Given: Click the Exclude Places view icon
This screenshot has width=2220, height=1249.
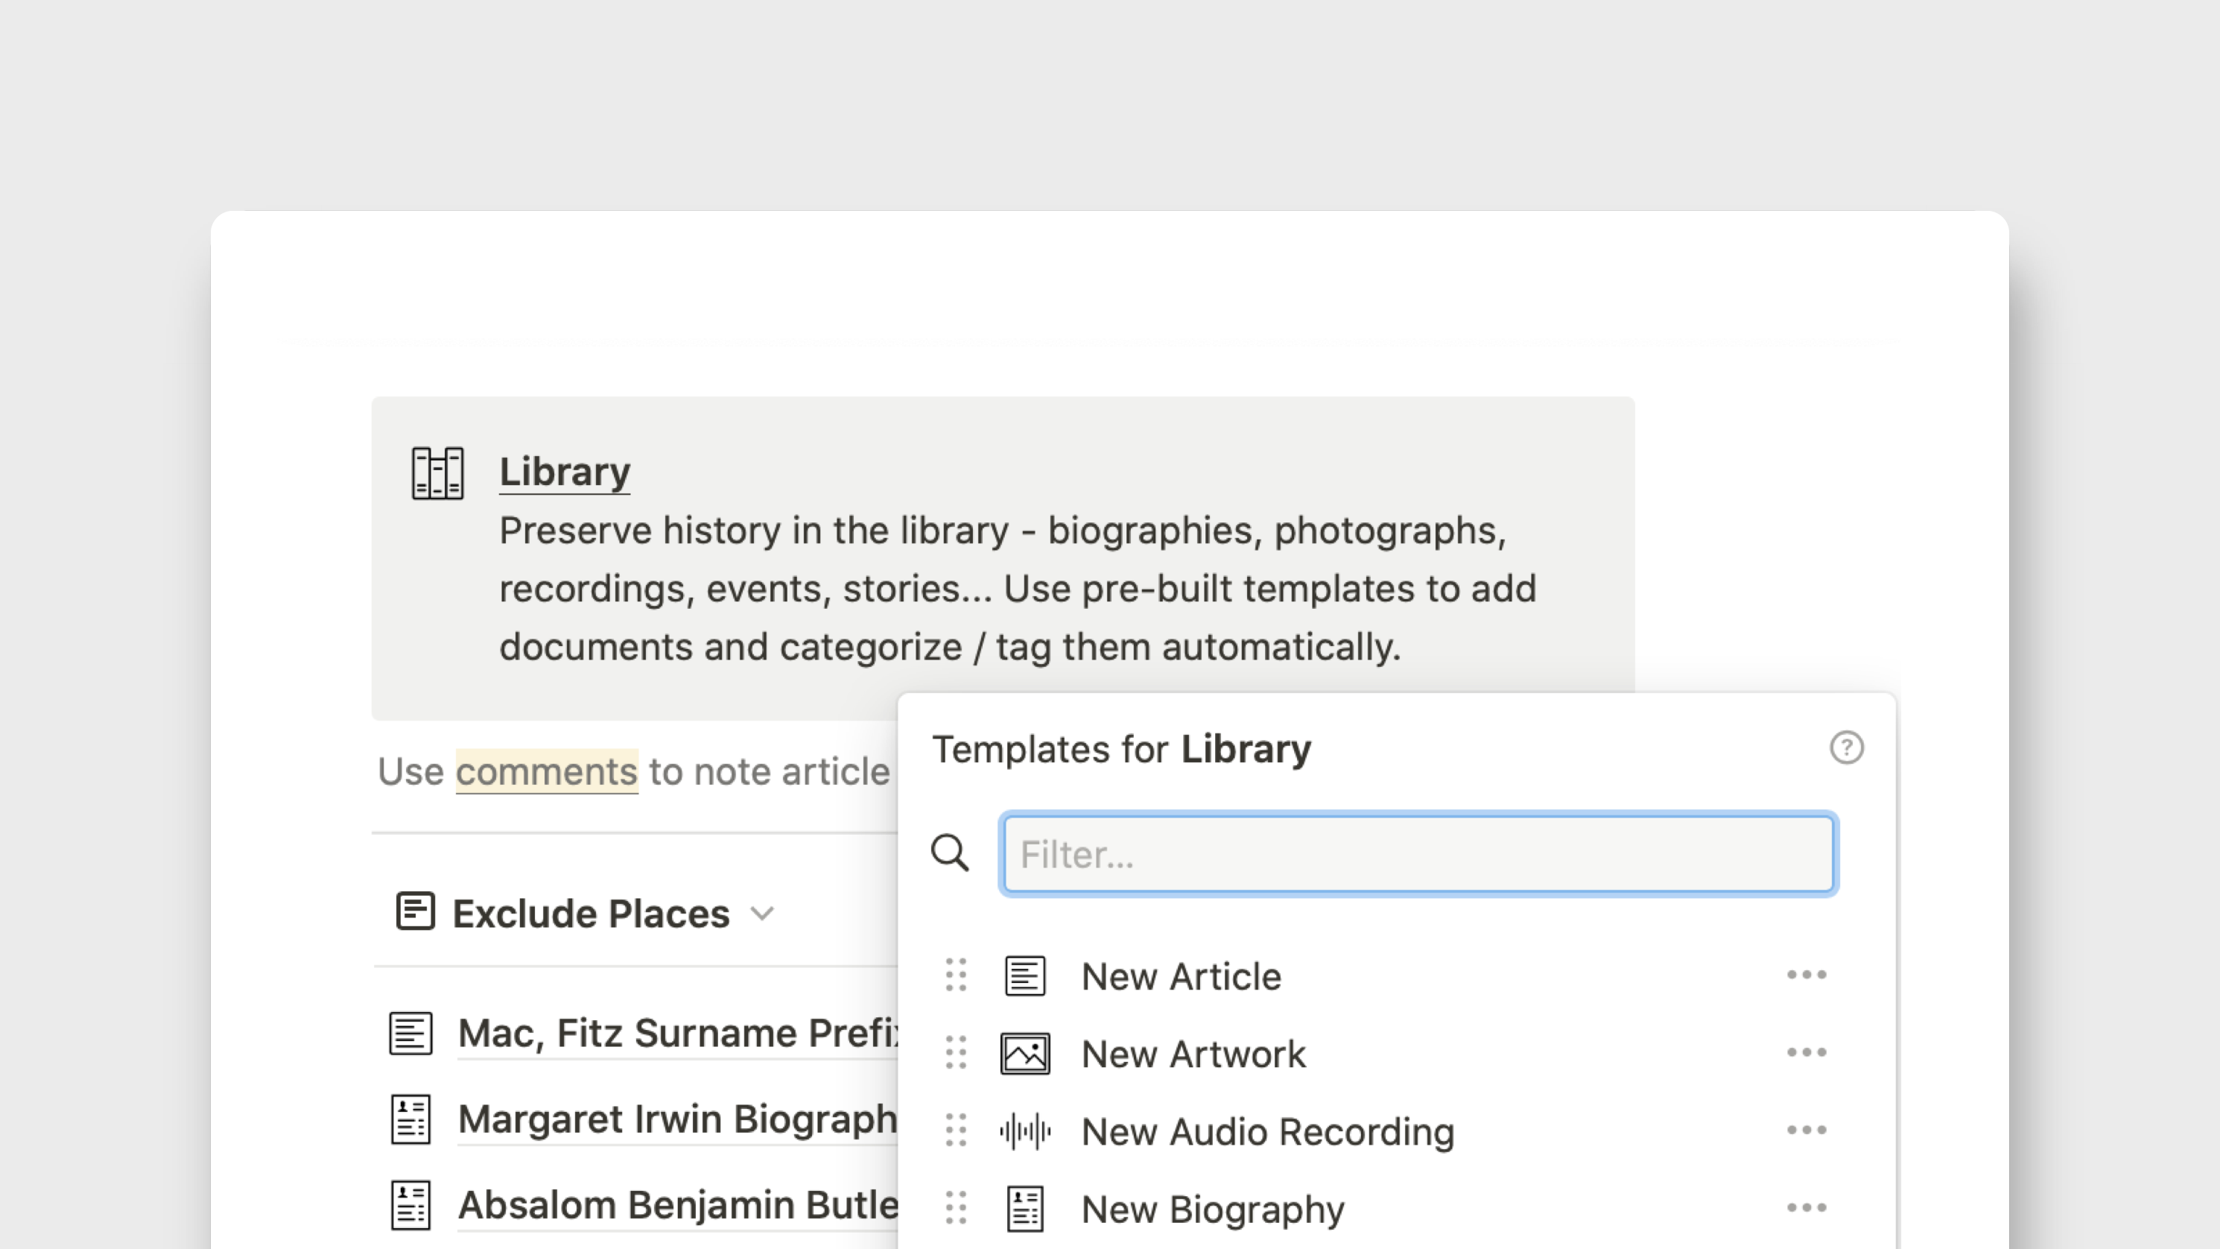Looking at the screenshot, I should [x=416, y=912].
